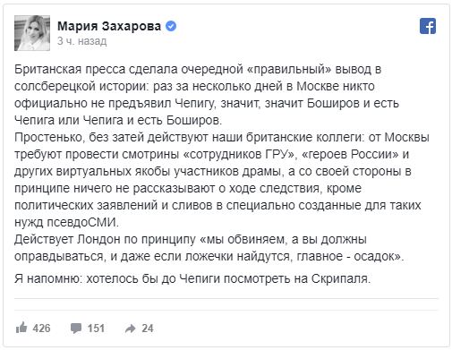Like the post with thumbs-up icon
Image resolution: width=452 pixels, height=350 pixels.
[21, 328]
